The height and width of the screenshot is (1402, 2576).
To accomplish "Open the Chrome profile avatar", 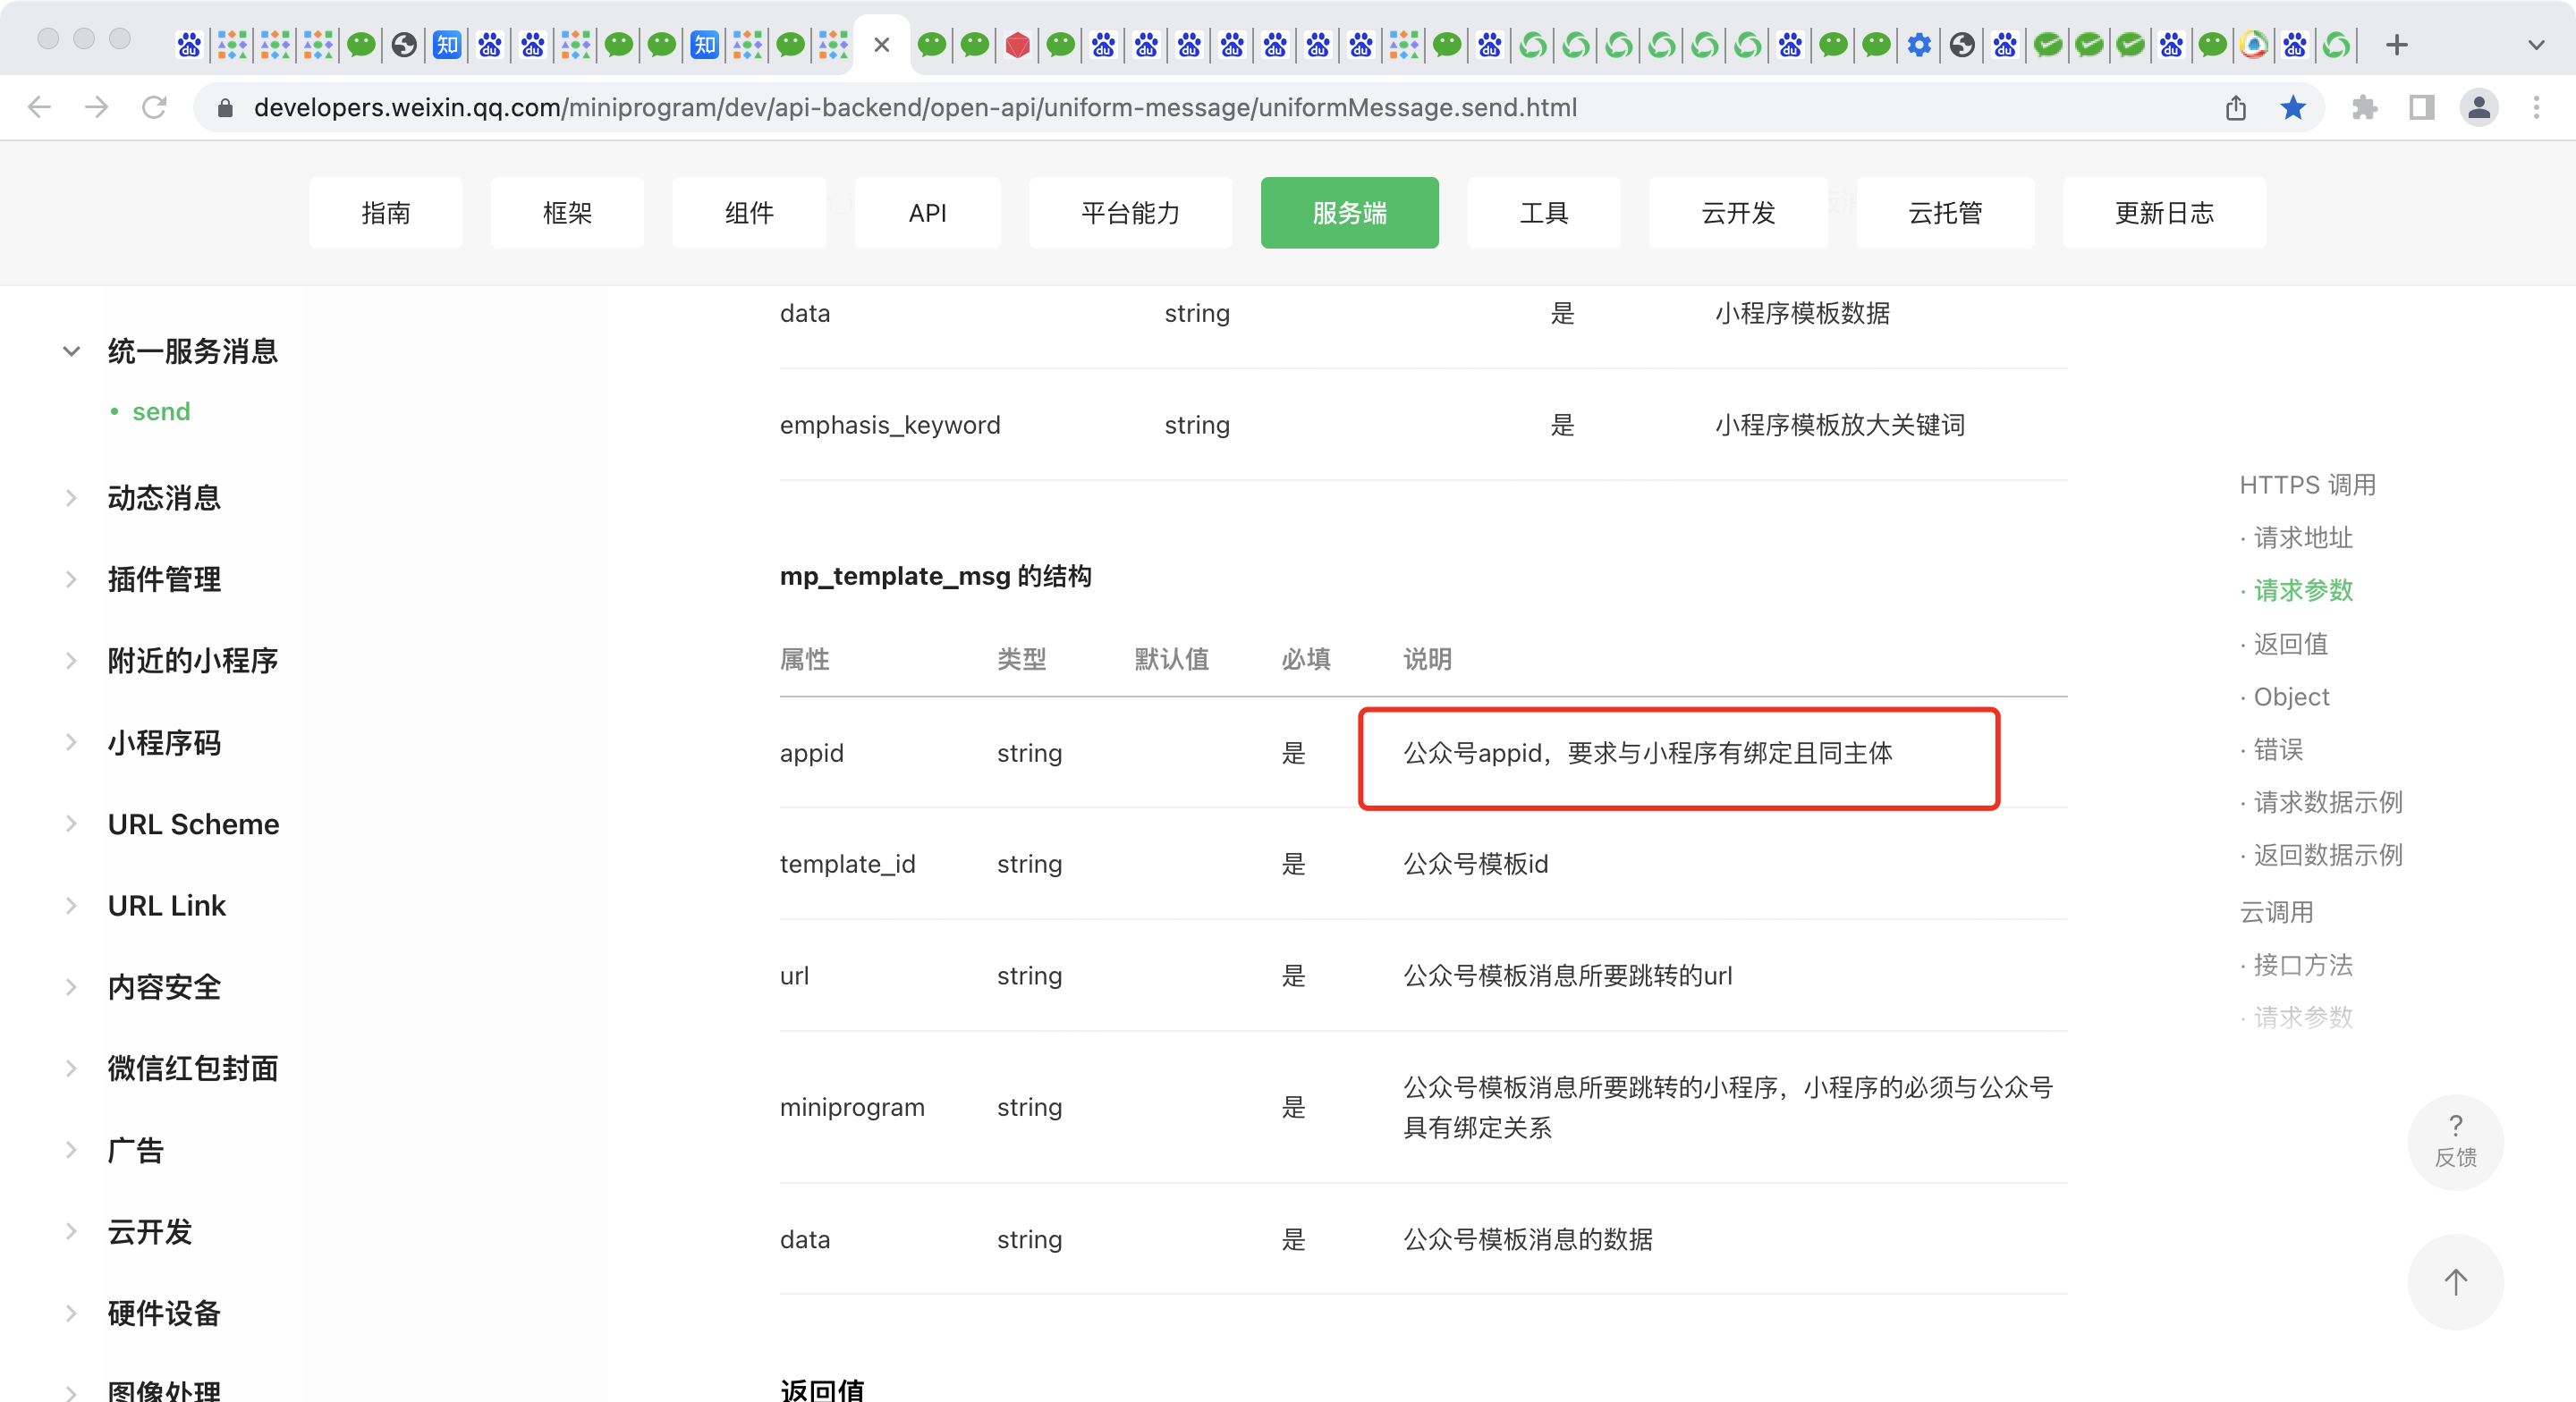I will (2479, 107).
